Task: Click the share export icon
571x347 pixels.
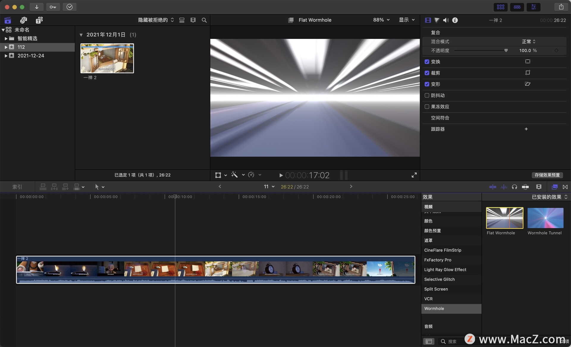Action: click(x=561, y=7)
